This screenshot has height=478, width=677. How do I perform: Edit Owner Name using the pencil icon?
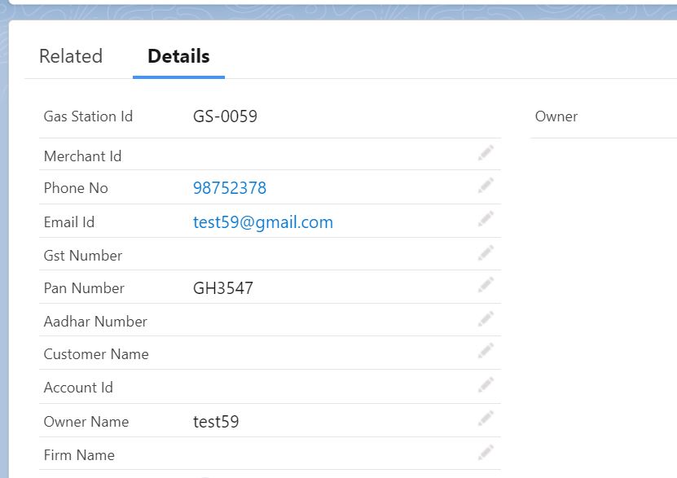[x=486, y=419]
